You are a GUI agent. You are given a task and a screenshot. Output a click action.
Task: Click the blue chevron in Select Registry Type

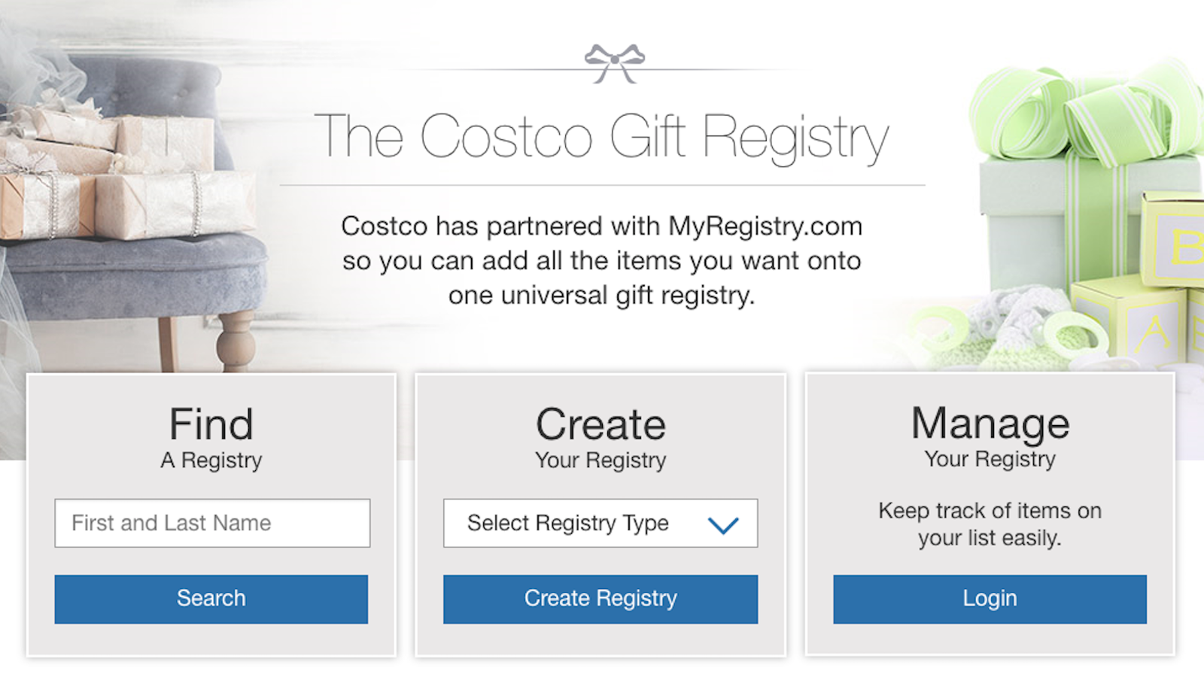click(x=723, y=524)
